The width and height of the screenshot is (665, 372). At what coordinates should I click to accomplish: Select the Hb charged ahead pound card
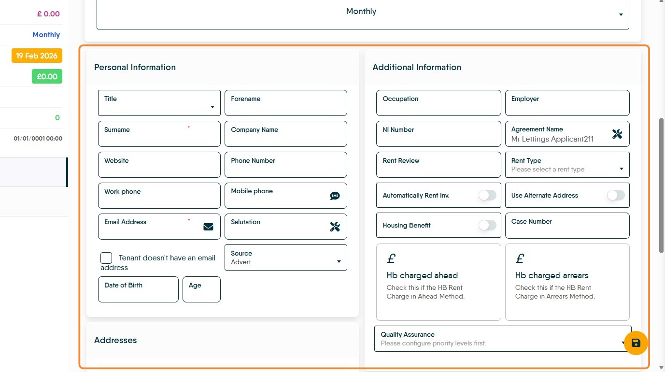click(x=438, y=282)
